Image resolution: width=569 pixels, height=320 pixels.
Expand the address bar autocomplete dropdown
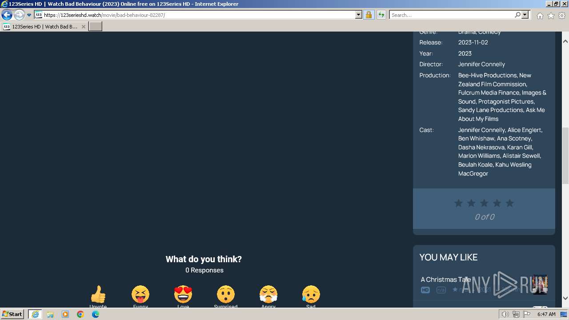pos(359,15)
